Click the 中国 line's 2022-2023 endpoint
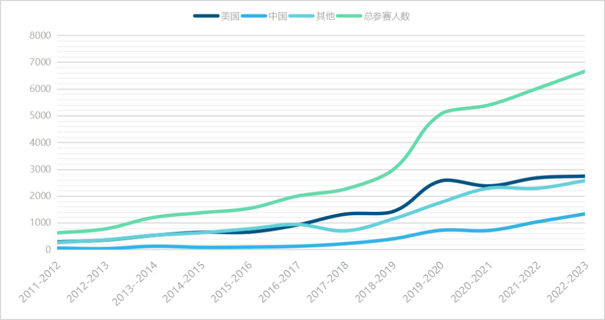 [584, 214]
